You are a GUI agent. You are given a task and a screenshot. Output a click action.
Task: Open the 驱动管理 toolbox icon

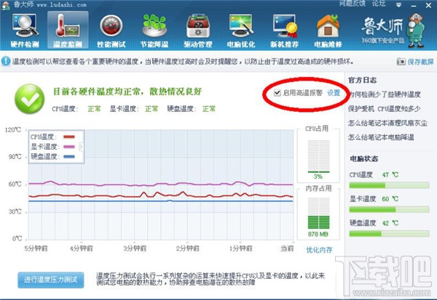198,26
